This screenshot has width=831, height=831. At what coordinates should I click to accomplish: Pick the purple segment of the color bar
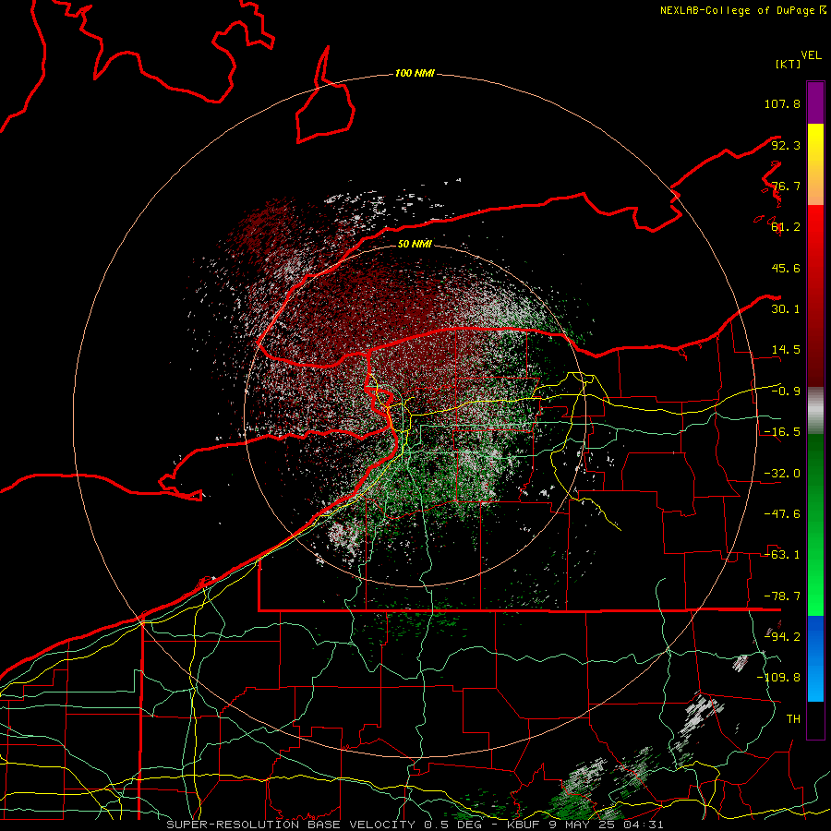tap(815, 102)
